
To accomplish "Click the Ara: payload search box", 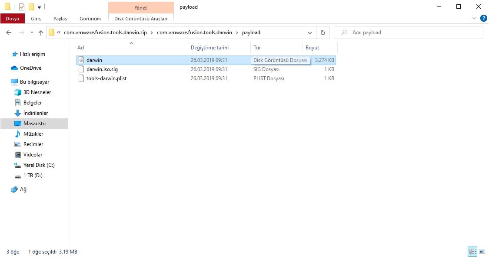I will coord(409,33).
